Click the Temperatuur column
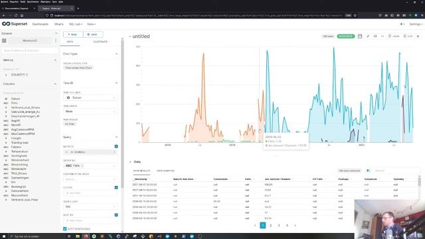The image size is (425, 239). click(x=19, y=151)
